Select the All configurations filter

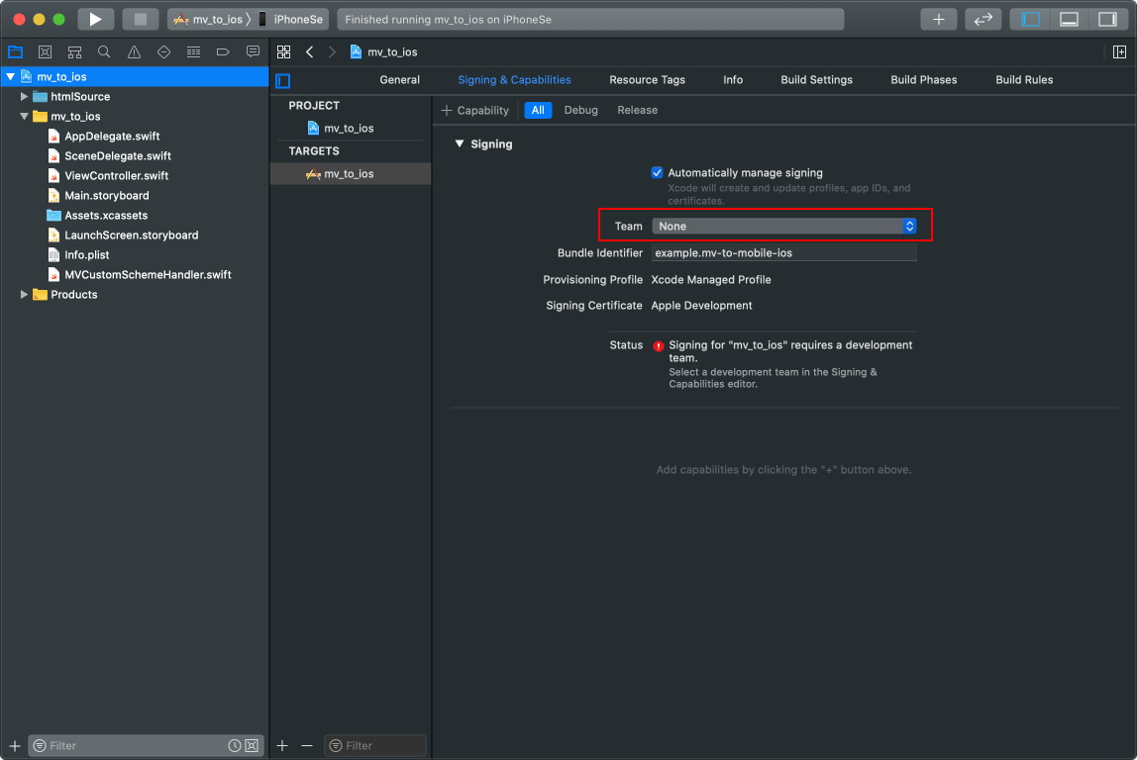click(x=538, y=110)
